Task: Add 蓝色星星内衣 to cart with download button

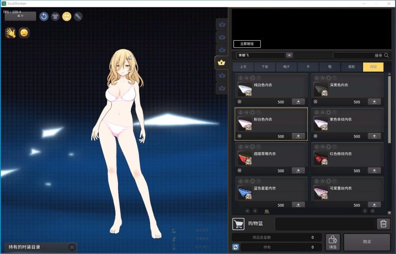Action: tap(298, 205)
